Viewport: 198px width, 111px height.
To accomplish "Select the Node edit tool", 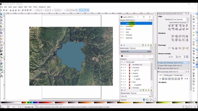I will [1, 17].
